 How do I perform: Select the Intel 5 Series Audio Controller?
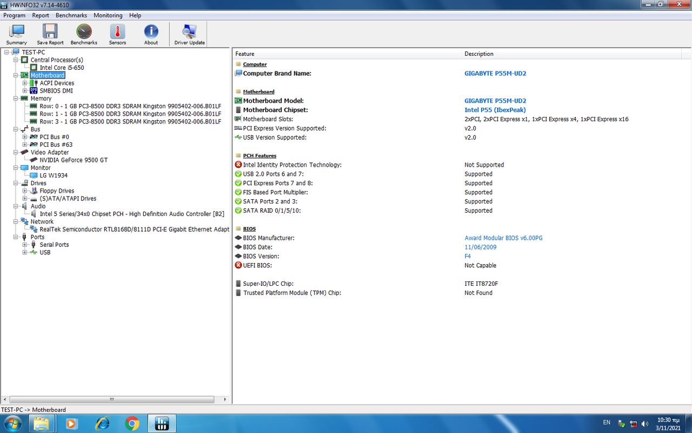point(132,214)
